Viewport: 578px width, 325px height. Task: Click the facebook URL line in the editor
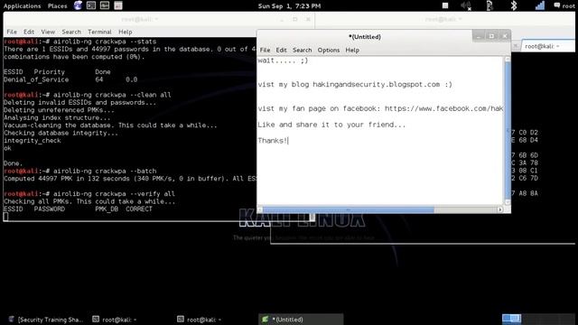tap(380, 108)
